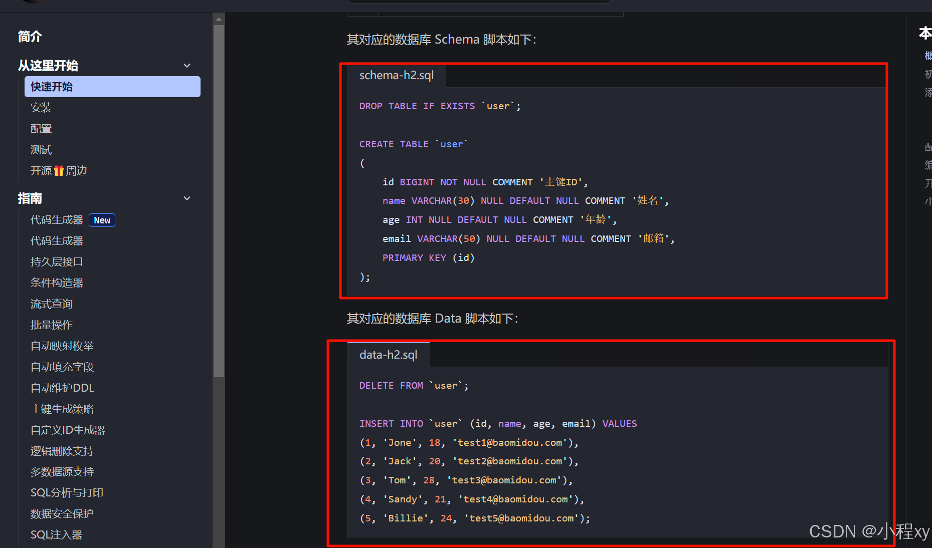This screenshot has width=932, height=548.
Task: Navigate to 条件构造器 guide
Action: point(57,283)
